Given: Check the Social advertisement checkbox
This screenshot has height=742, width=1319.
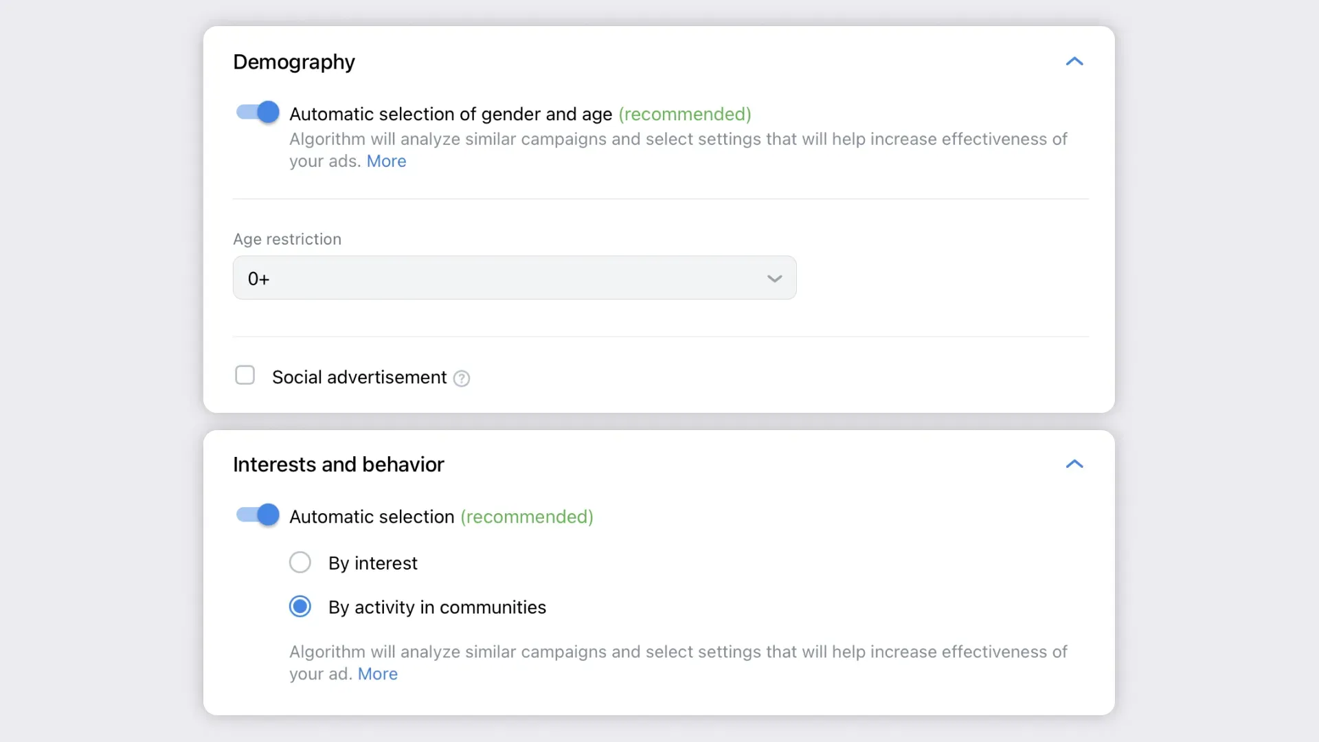Looking at the screenshot, I should pos(245,375).
